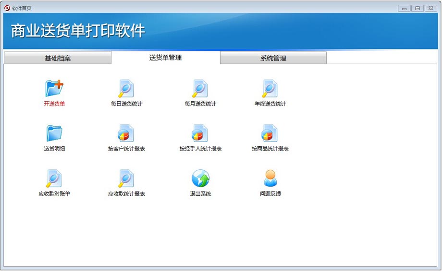This screenshot has height=271, width=442.
Task: Minimize the 软件首页 window
Action: pos(404,8)
